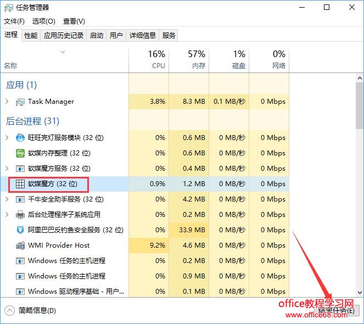Click the 0.1 MB/秒 disk cell
The image size is (364, 324).
229,102
